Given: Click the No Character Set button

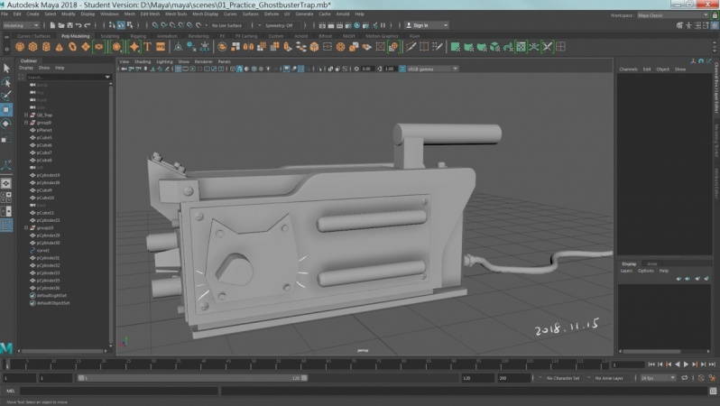Looking at the screenshot, I should [x=563, y=378].
